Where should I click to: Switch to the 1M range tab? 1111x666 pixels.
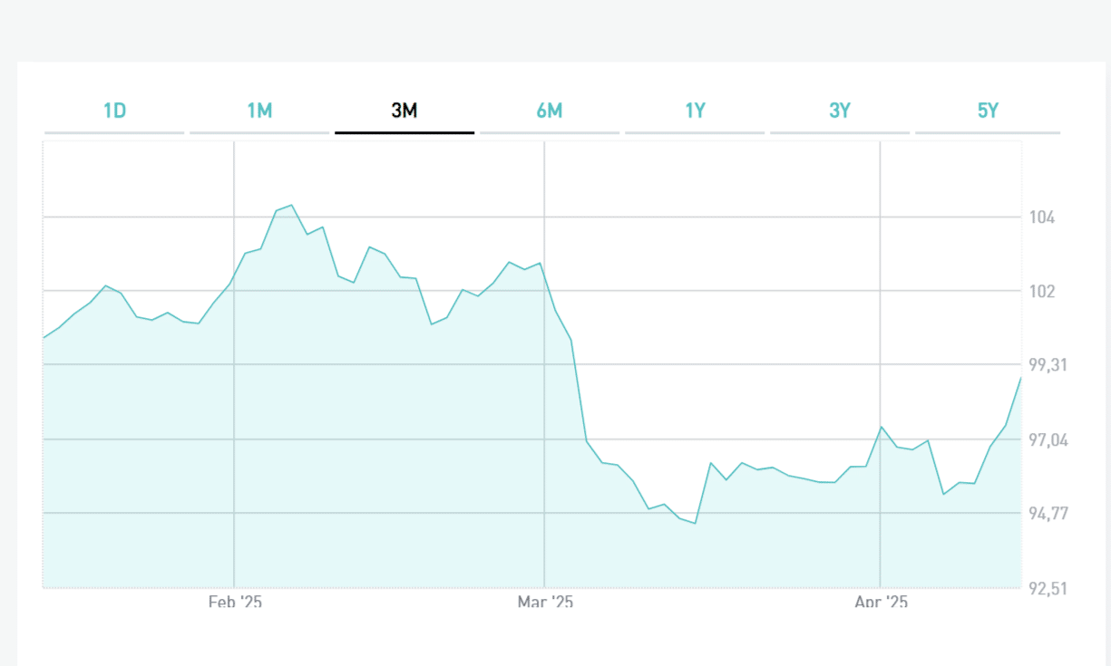259,111
